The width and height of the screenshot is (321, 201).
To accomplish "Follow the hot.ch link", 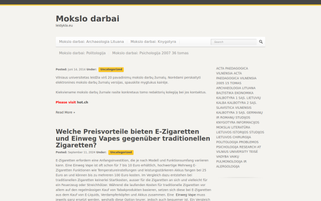I will [82, 102].
